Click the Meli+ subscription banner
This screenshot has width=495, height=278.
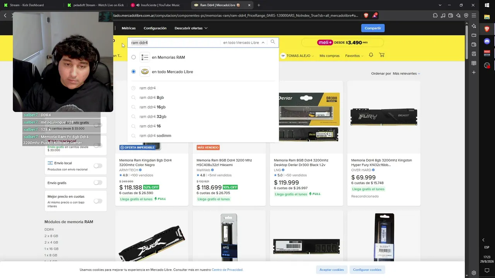click(x=342, y=42)
